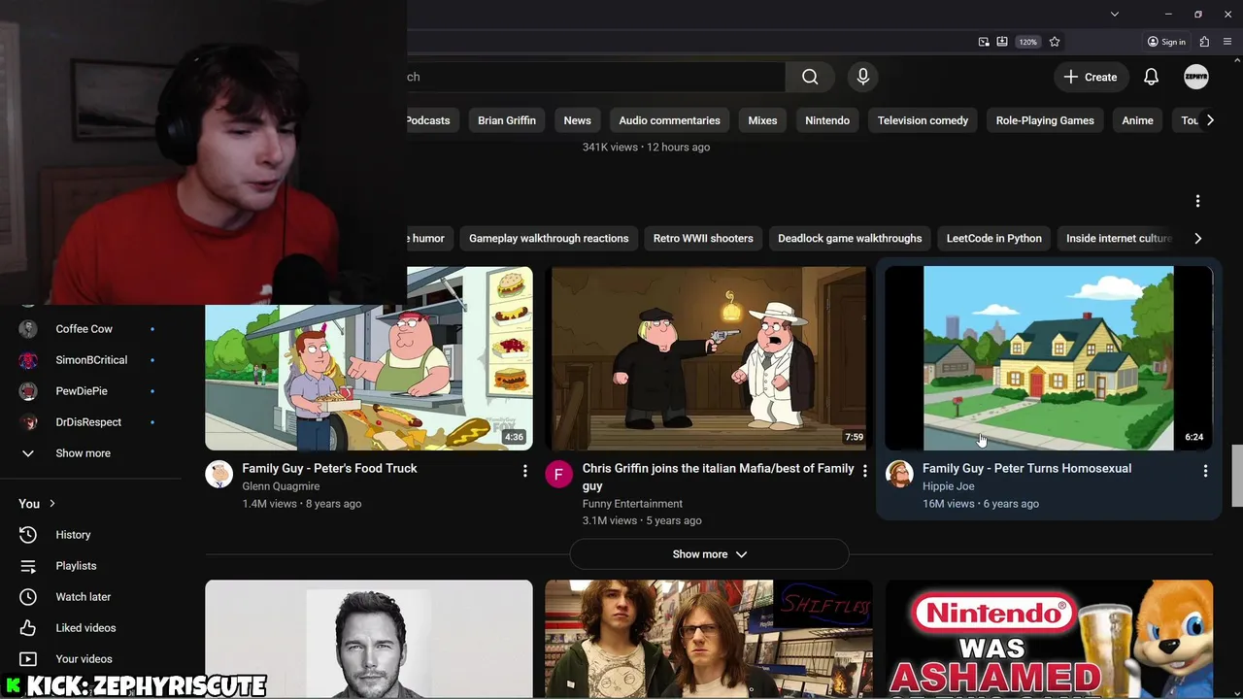Click Glenn Quagmire channel avatar
This screenshot has height=699, width=1243.
click(x=219, y=474)
